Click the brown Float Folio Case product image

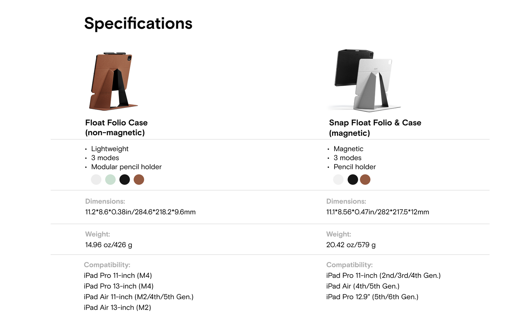point(113,81)
